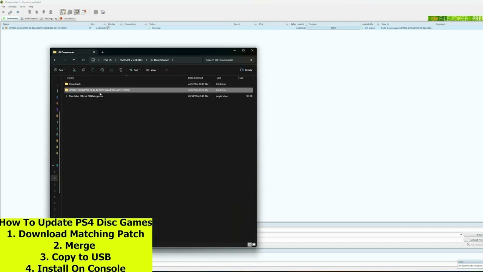Viewport: 483px width, 272px height.
Task: Toggle the Details pane
Action: coord(246,70)
